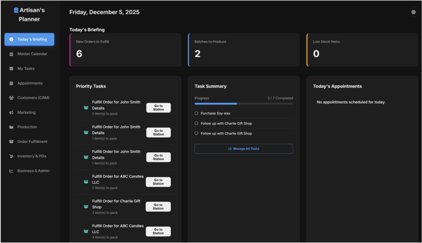Open Order Fulfillment from the sidebar
The image size is (422, 243).
click(x=32, y=142)
